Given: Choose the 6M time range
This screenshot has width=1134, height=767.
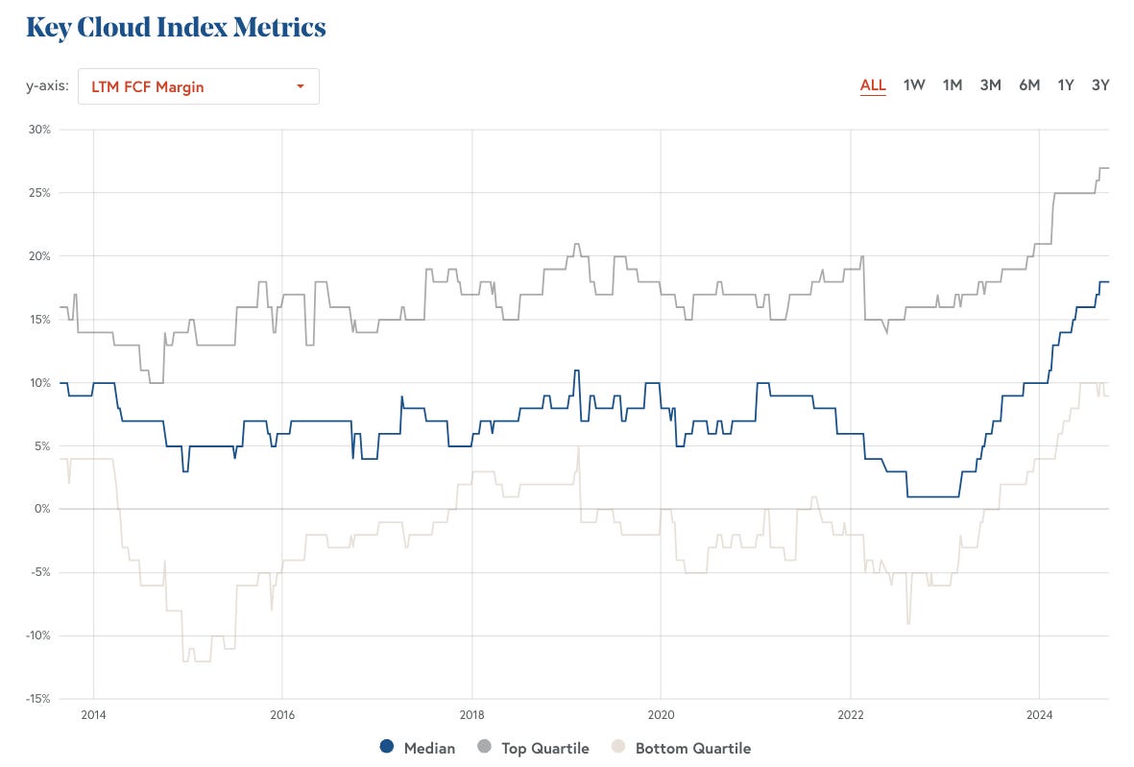Looking at the screenshot, I should tap(1027, 85).
